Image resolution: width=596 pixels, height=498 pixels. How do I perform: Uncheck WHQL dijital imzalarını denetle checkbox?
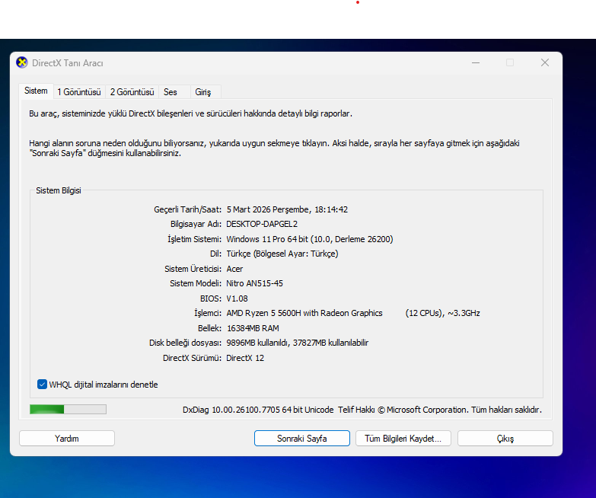42,385
